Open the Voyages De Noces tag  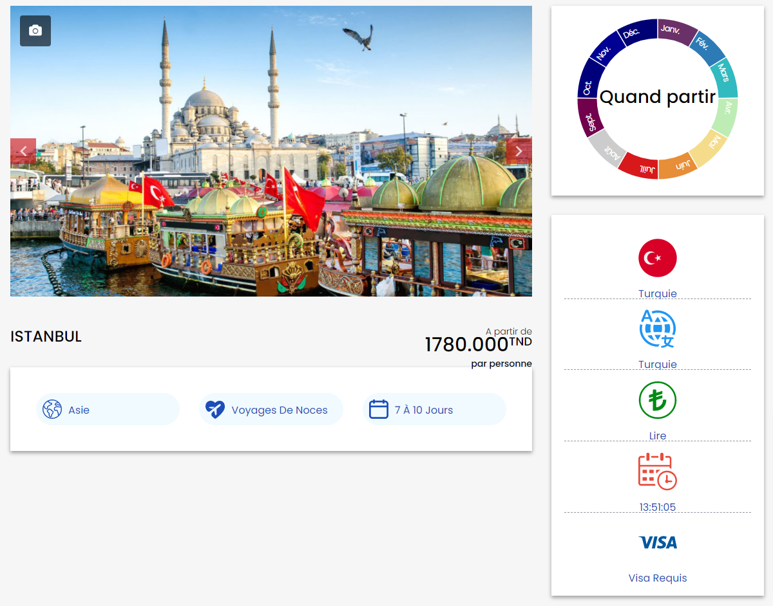tap(271, 409)
